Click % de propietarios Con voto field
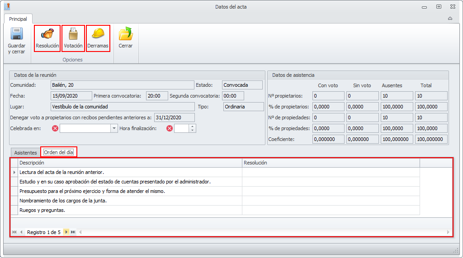Viewport: 463px width, 258px height. click(x=328, y=107)
